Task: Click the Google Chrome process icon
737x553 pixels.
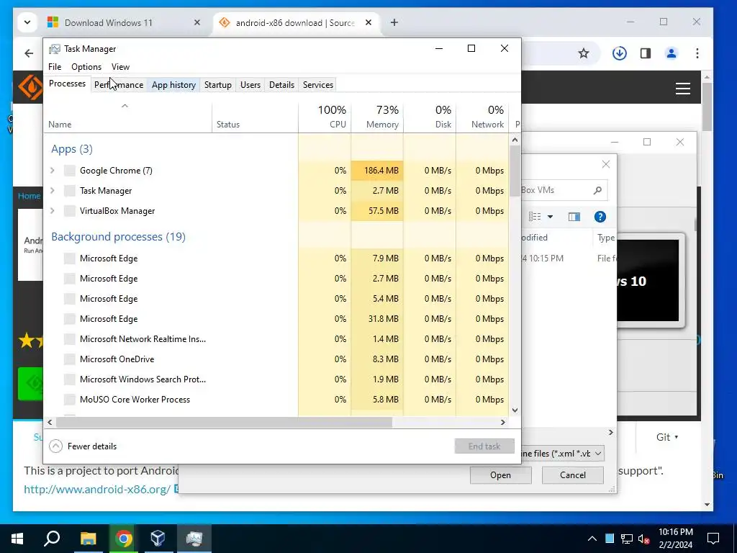Action: [70, 170]
